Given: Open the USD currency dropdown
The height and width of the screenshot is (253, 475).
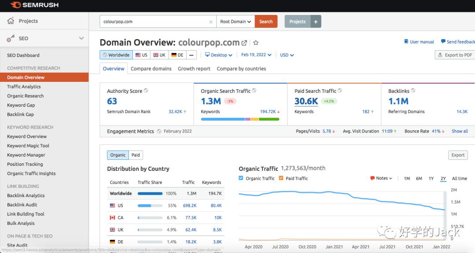Looking at the screenshot, I should pos(287,55).
